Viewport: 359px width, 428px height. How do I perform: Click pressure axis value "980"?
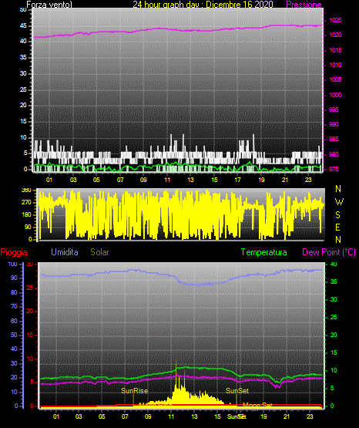(334, 154)
